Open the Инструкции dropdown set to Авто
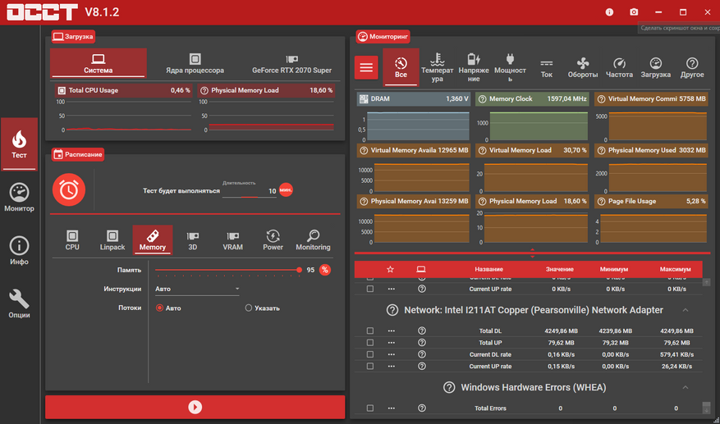Image resolution: width=720 pixels, height=424 pixels. 197,289
